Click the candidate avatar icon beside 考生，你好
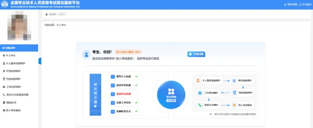Viewport: 313px width, 128px height. (86, 55)
